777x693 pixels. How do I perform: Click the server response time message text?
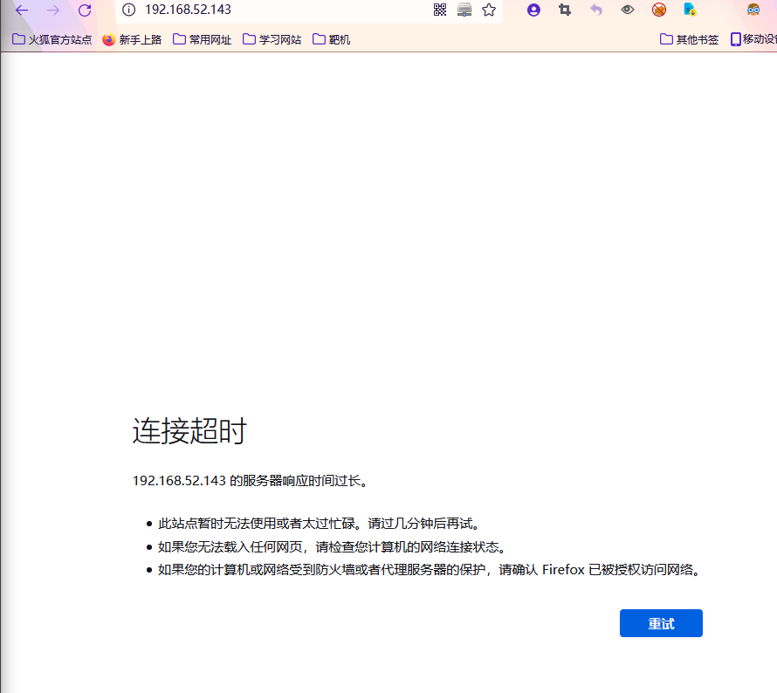251,481
